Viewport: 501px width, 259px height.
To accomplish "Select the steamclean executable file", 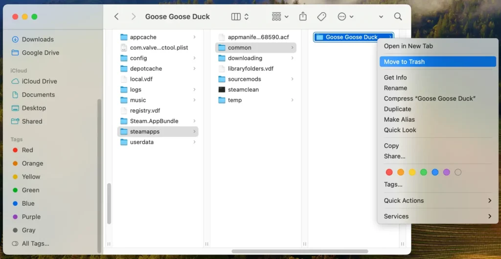I will 243,89.
